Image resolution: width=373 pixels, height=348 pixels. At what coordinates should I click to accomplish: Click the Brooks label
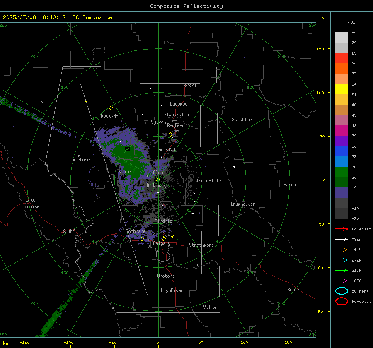tap(295, 290)
